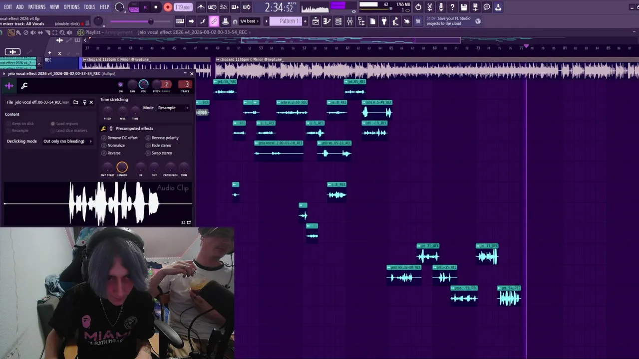Toggle the channel ON light

pyautogui.click(x=120, y=84)
